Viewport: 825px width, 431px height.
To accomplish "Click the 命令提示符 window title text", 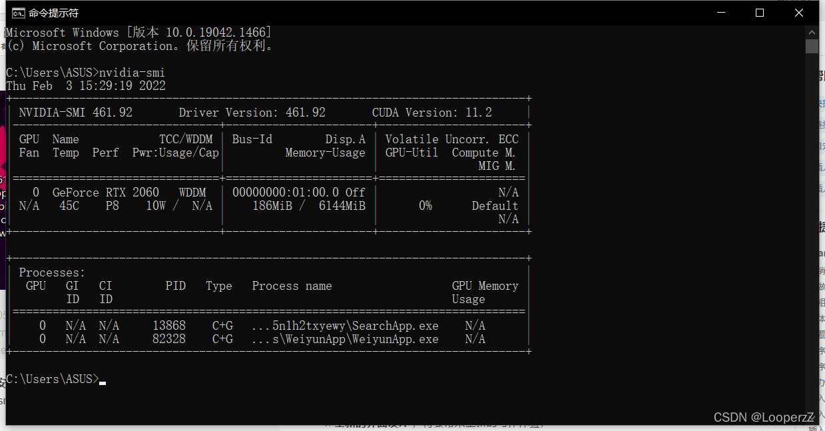I will [x=53, y=13].
